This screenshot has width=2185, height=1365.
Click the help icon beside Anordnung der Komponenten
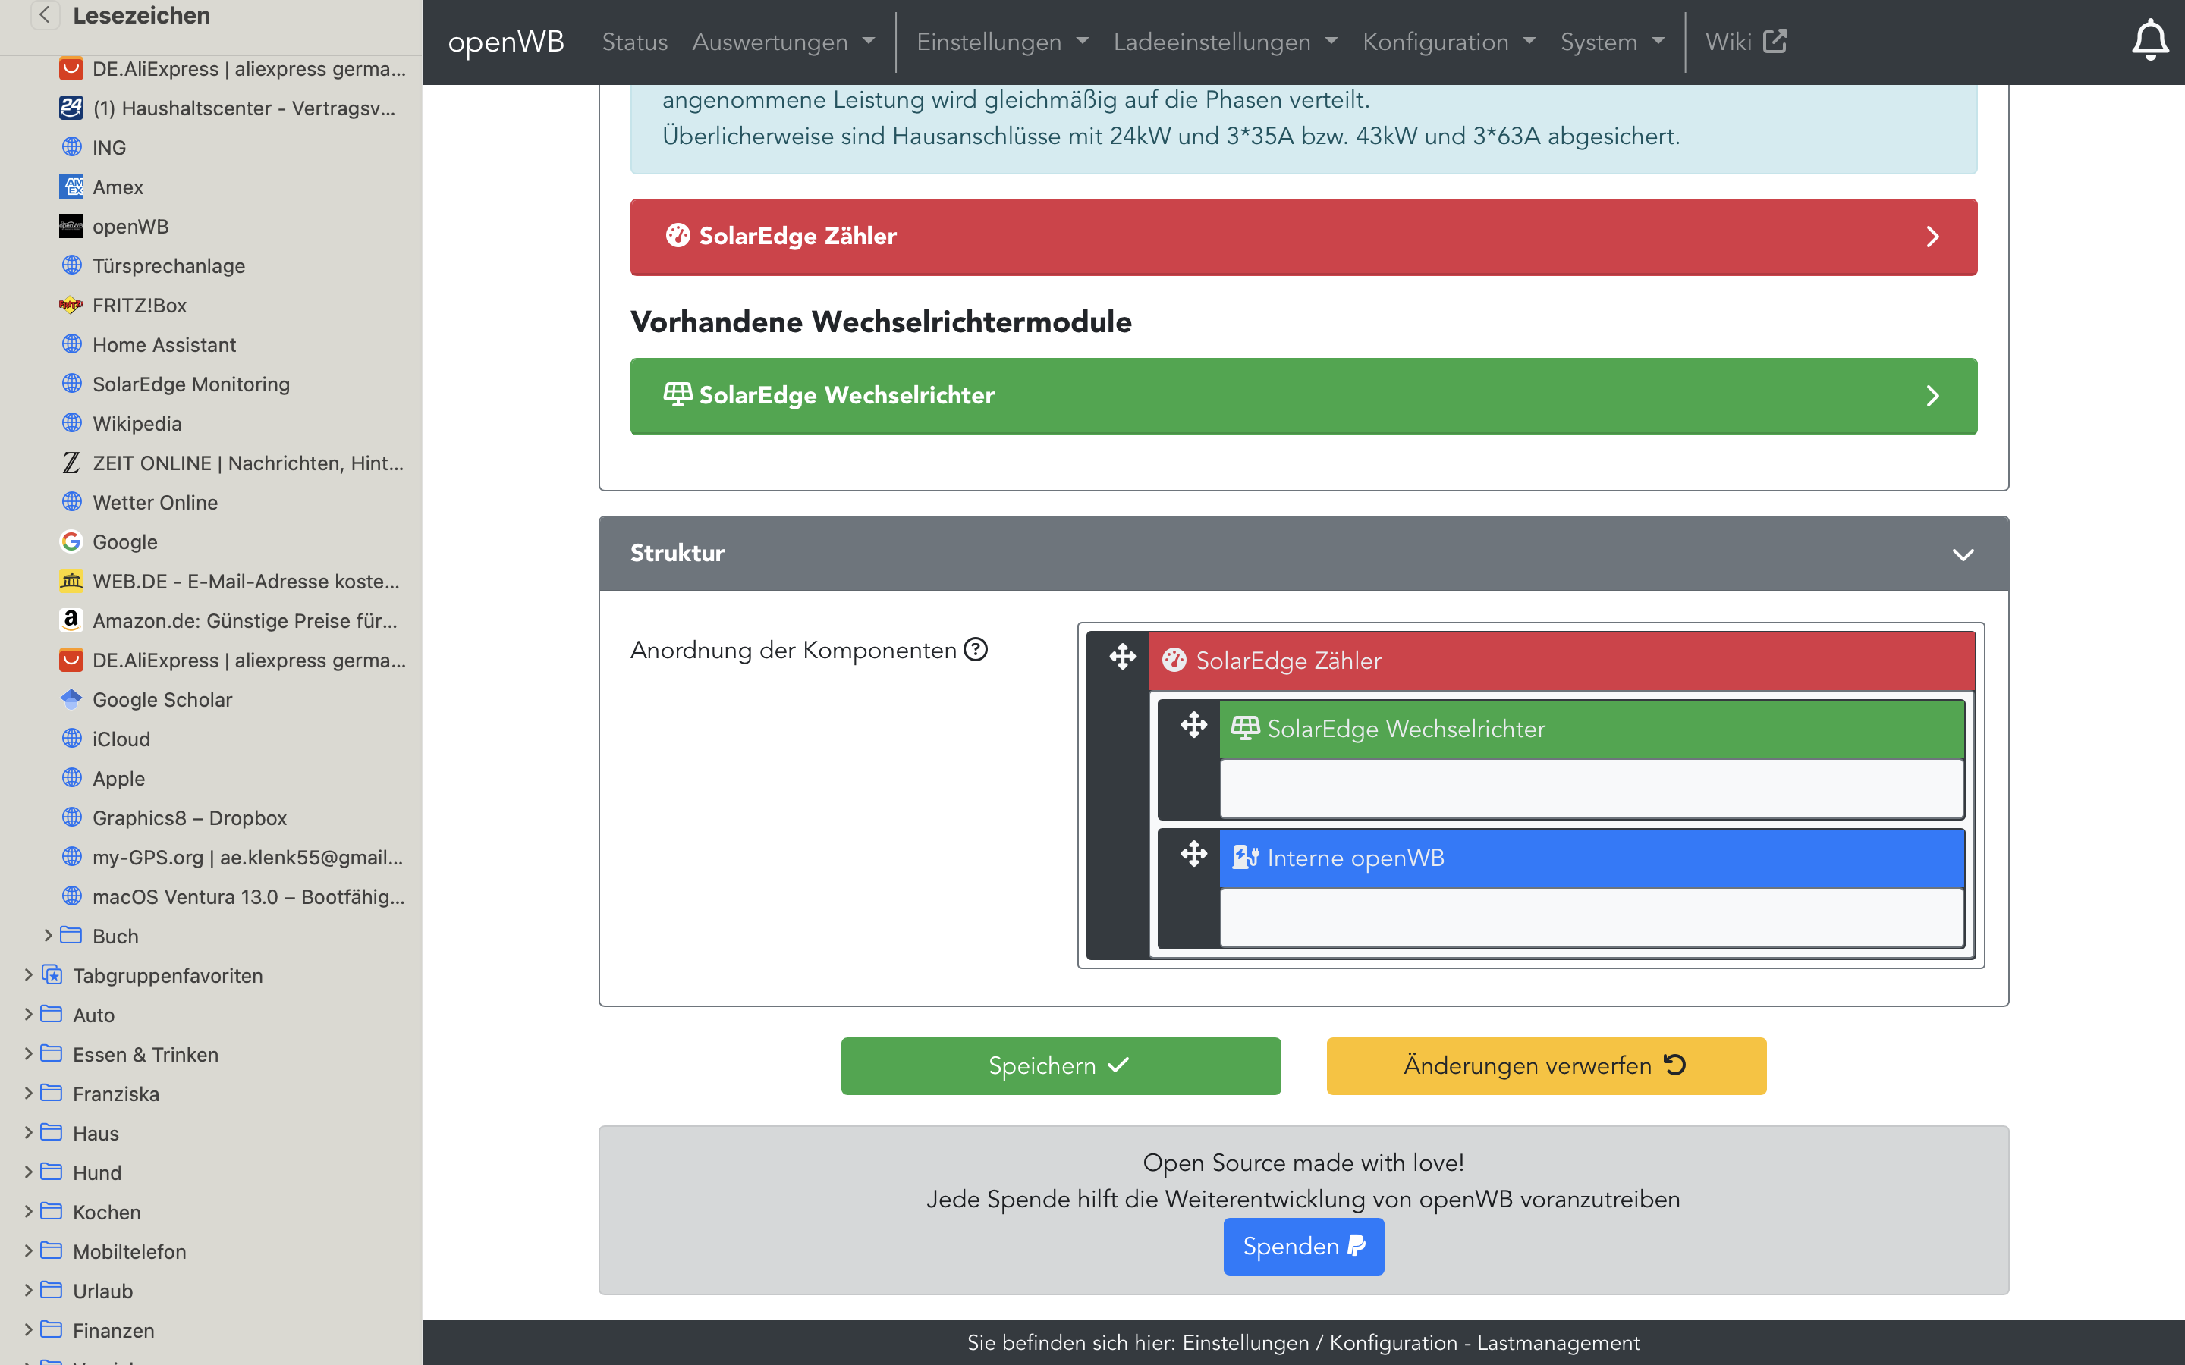click(975, 649)
